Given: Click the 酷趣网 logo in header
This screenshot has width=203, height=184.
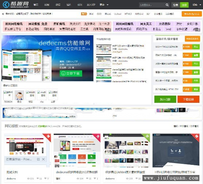Looking at the screenshot, I should [x=16, y=5].
